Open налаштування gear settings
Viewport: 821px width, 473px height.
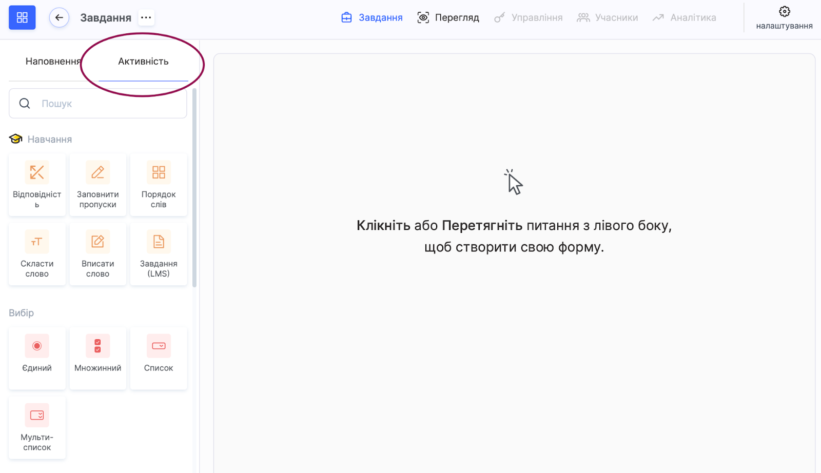click(784, 17)
